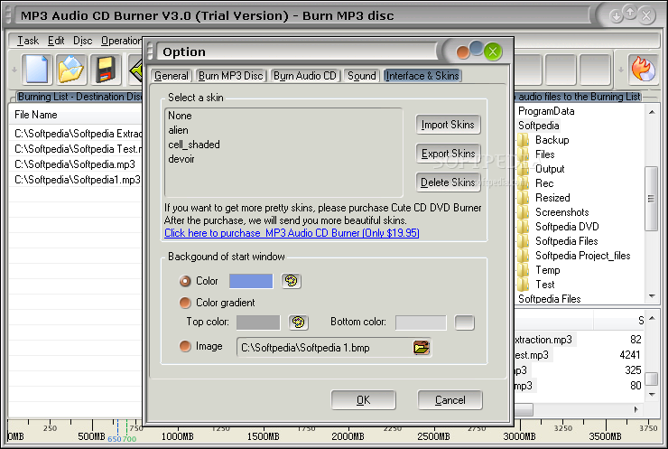Image resolution: width=668 pixels, height=449 pixels.
Task: Select C:\Softpedia\Softpedia.mp3 in burning list
Action: tap(75, 164)
